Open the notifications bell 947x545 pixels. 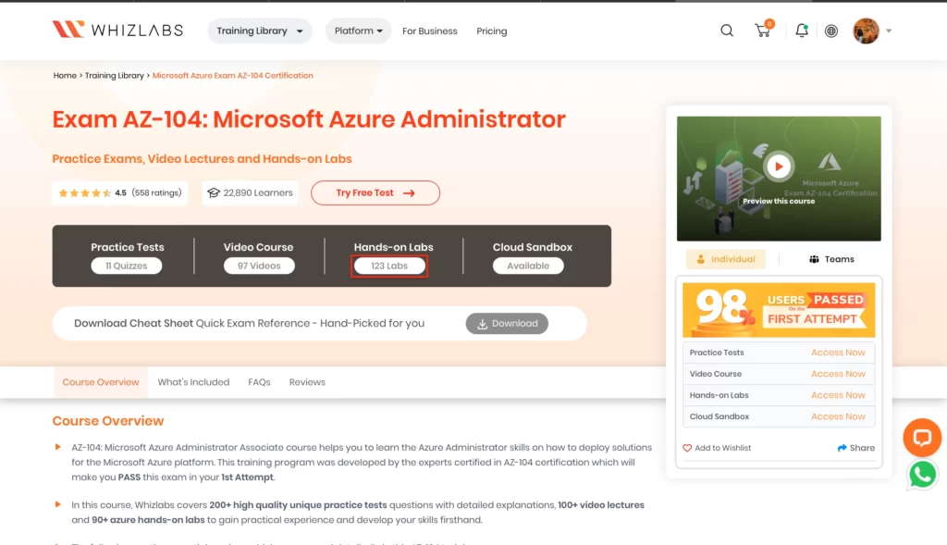(x=802, y=31)
